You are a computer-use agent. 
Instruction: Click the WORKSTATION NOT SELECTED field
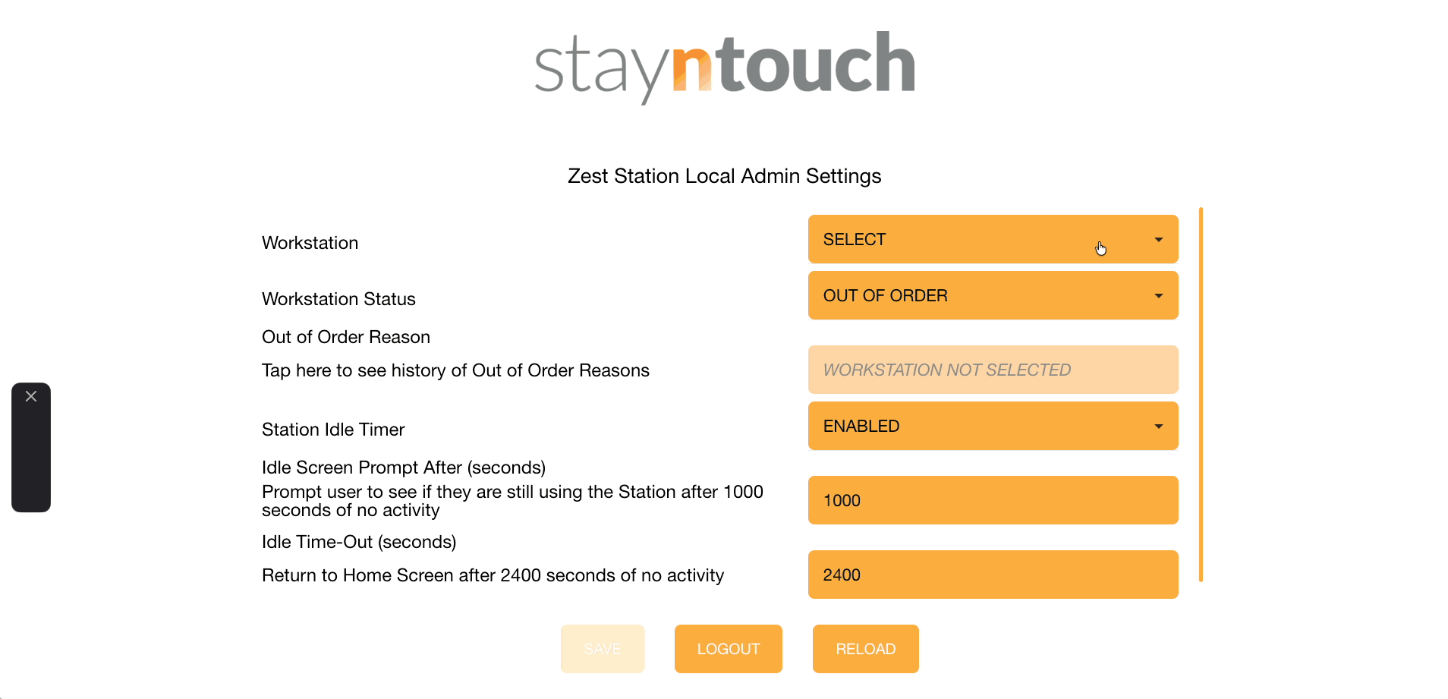click(993, 370)
